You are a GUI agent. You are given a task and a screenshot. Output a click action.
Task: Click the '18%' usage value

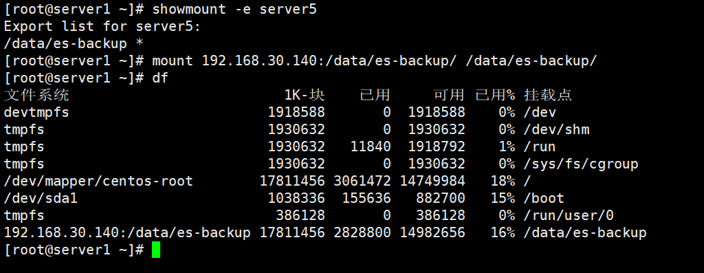(x=503, y=182)
